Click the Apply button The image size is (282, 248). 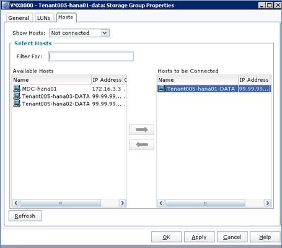[x=199, y=237]
